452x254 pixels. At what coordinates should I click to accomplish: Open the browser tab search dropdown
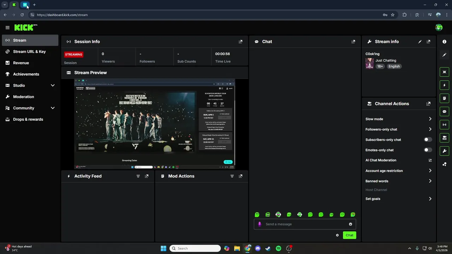pos(5,5)
